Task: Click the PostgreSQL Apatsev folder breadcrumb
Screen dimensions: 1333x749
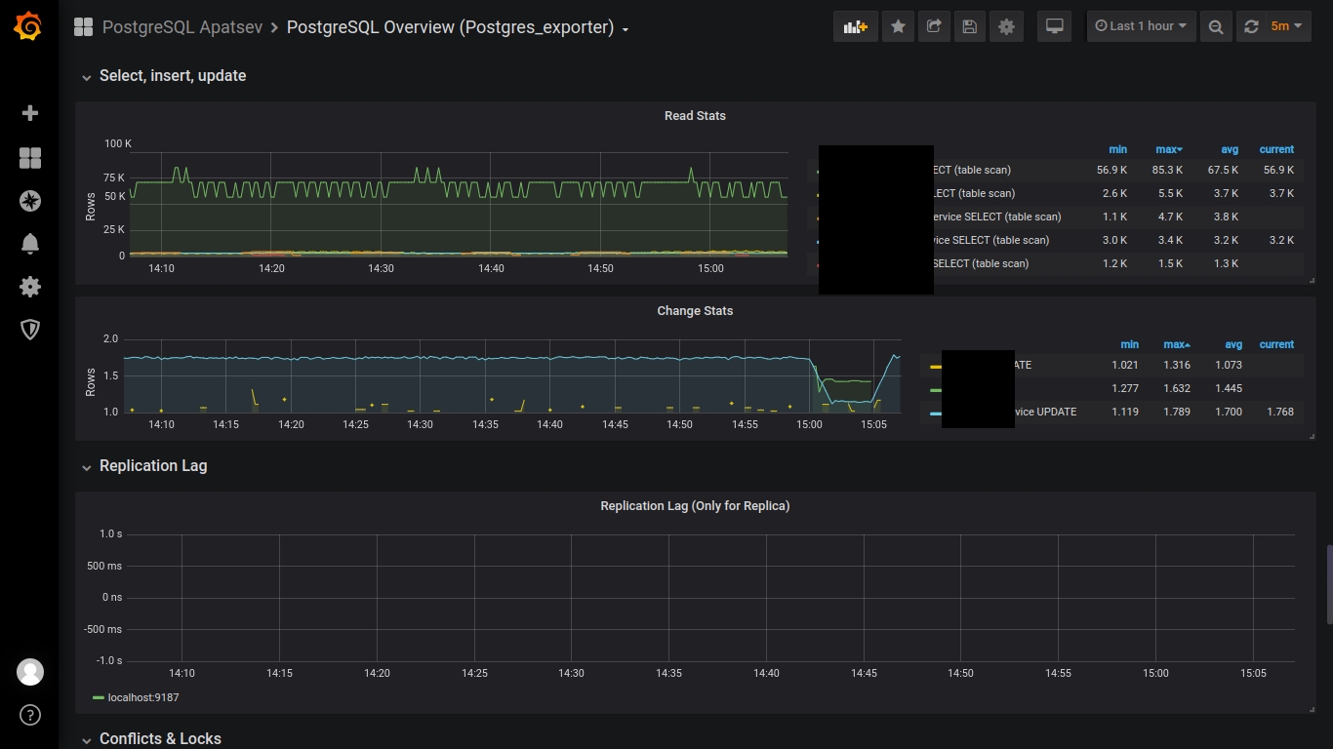Action: pyautogui.click(x=182, y=27)
